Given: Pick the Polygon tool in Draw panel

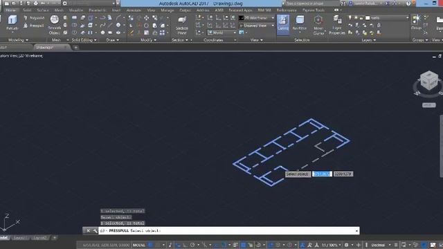Looking at the screenshot, I should point(102,33).
